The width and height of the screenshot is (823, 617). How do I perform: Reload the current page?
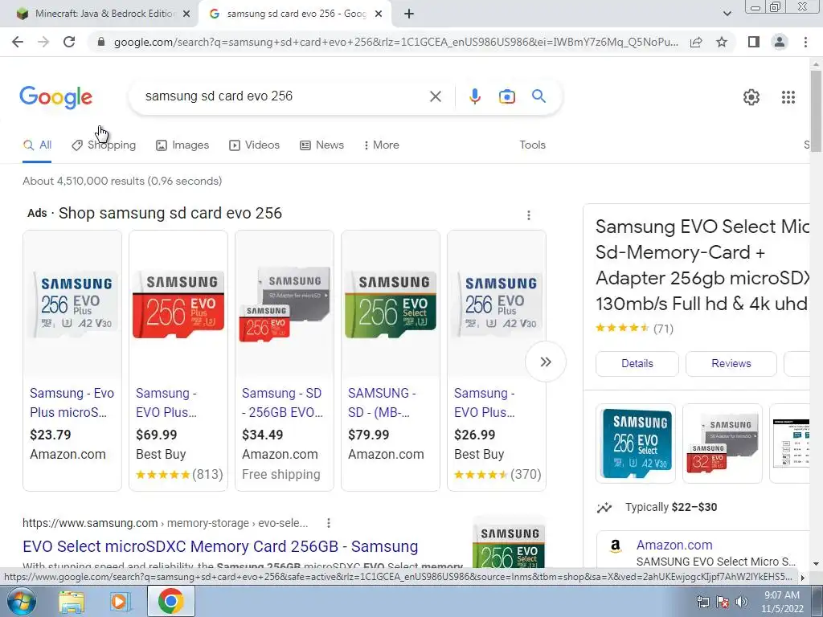coord(69,42)
